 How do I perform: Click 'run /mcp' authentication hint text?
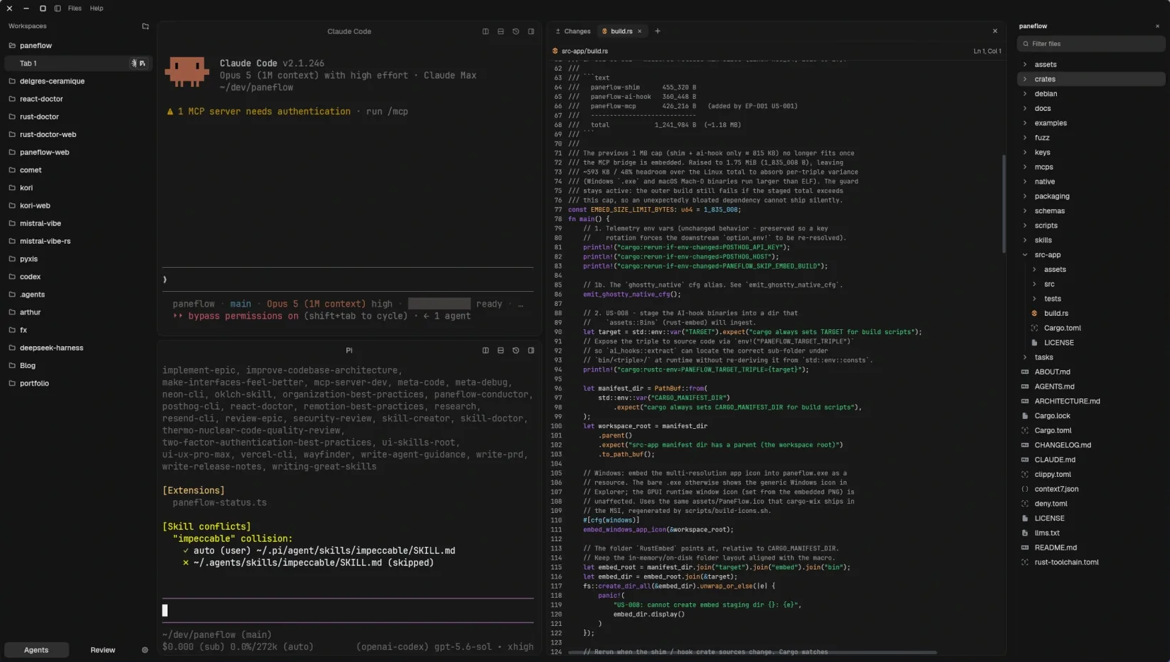click(x=387, y=112)
